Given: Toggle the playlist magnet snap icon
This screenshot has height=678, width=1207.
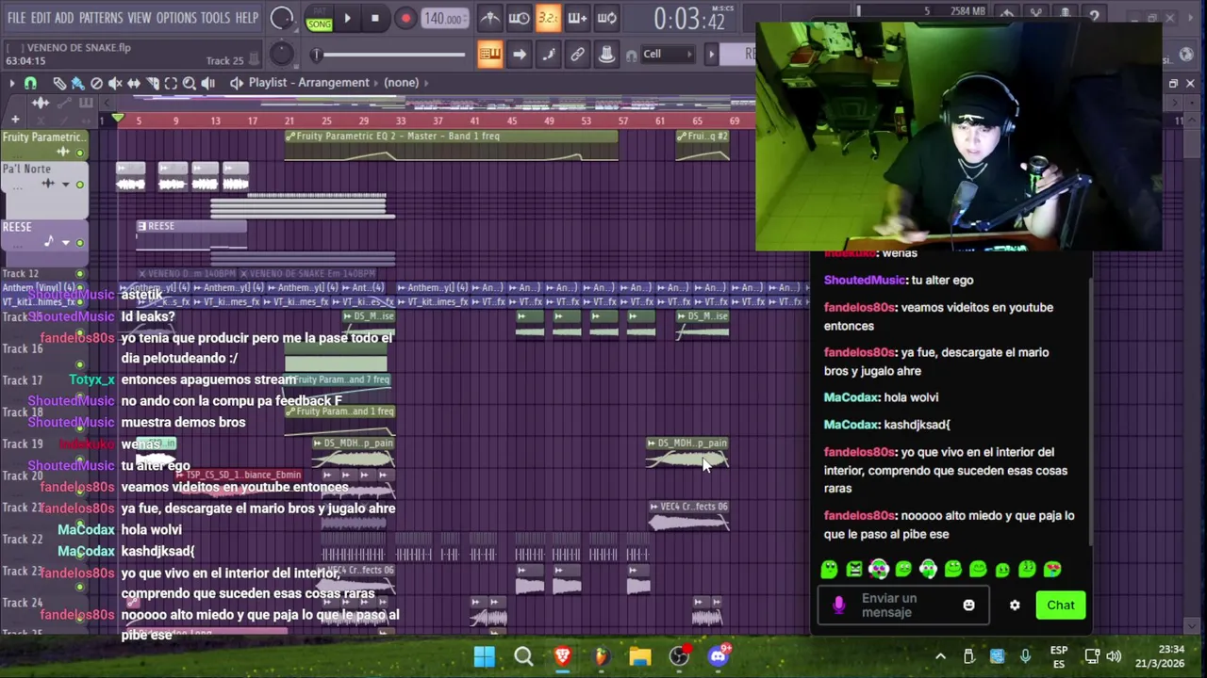Looking at the screenshot, I should pyautogui.click(x=30, y=83).
